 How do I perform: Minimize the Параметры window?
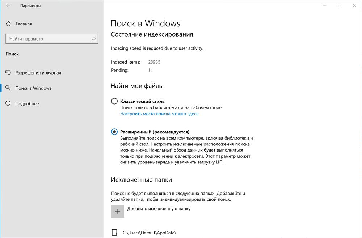(325, 5)
